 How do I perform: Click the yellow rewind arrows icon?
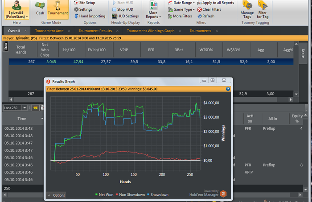(35, 108)
